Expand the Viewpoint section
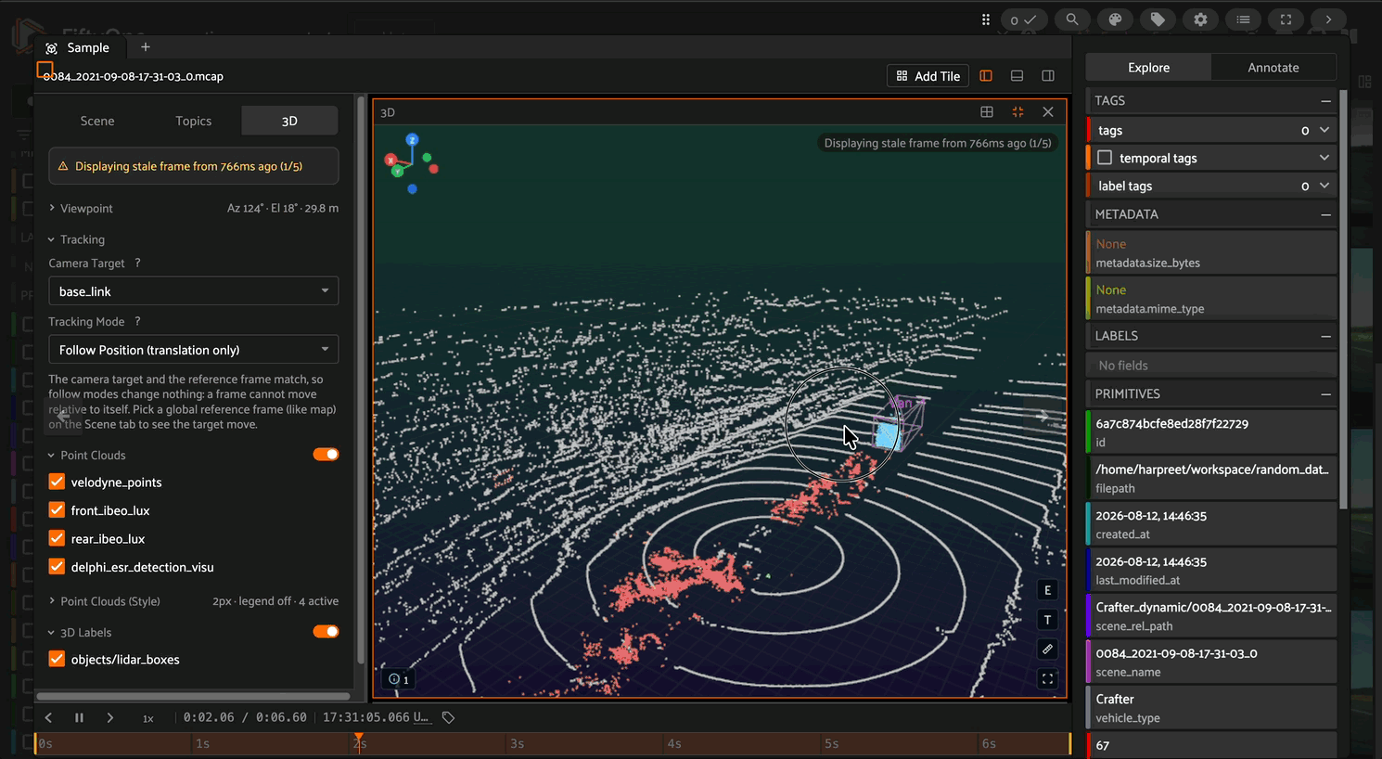This screenshot has height=759, width=1382. point(193,209)
